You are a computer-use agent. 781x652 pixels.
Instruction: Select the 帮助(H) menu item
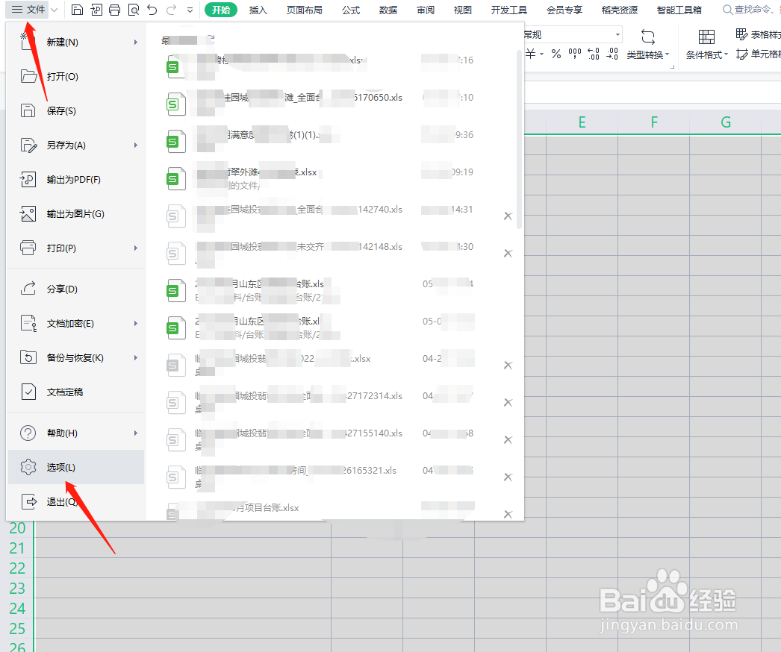coord(75,433)
